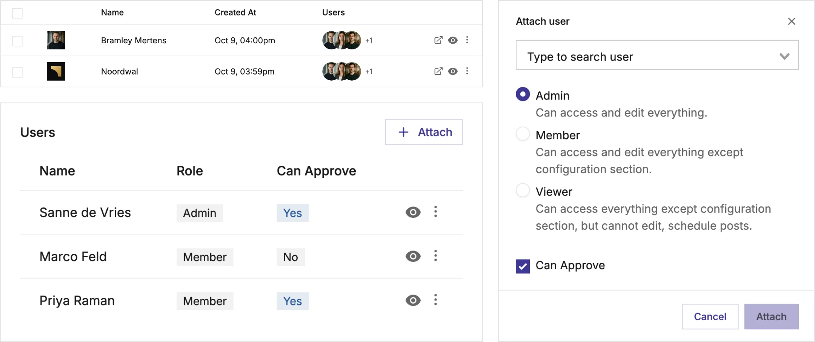815x342 pixels.
Task: Toggle the select-all header checkbox
Action: coord(17,13)
